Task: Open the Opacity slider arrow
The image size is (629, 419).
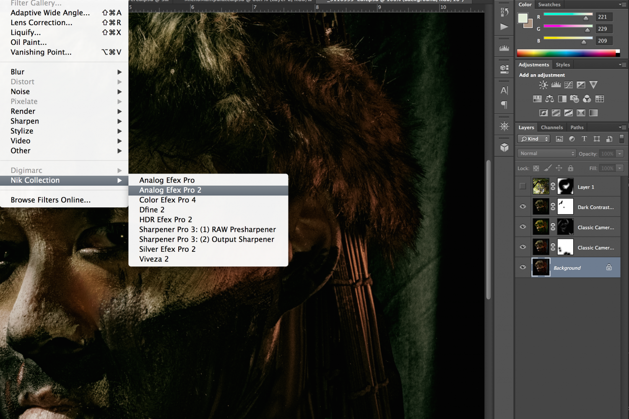Action: 620,154
